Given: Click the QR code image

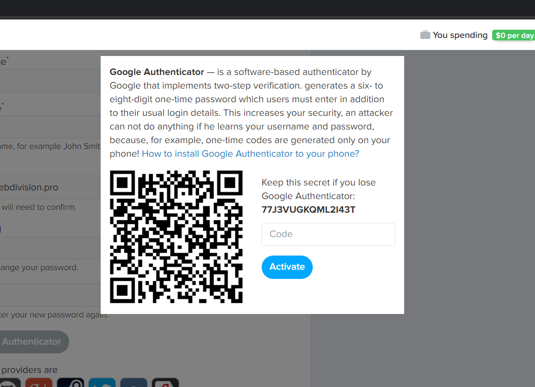Looking at the screenshot, I should click(x=176, y=237).
